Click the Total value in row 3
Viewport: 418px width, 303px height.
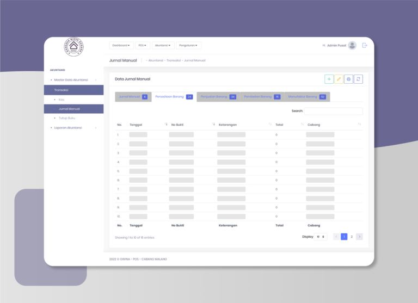(276, 153)
